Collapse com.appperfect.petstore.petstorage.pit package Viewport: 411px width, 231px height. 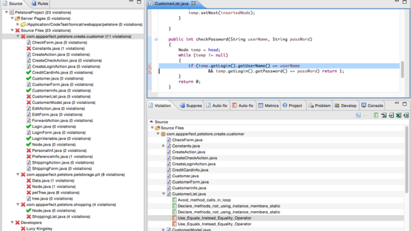coord(18,175)
